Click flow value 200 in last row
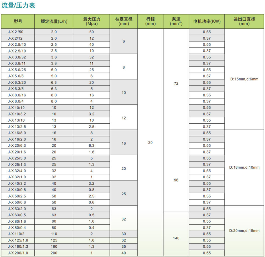The height and width of the screenshot is (257, 265). (54, 253)
